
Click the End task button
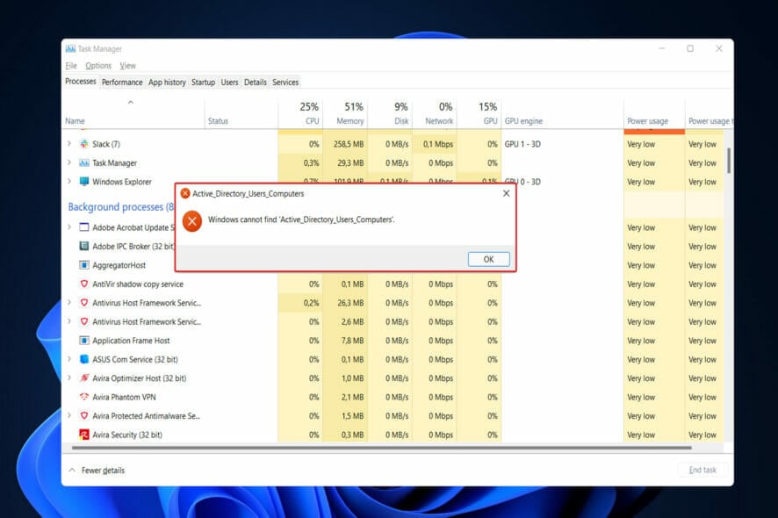702,470
